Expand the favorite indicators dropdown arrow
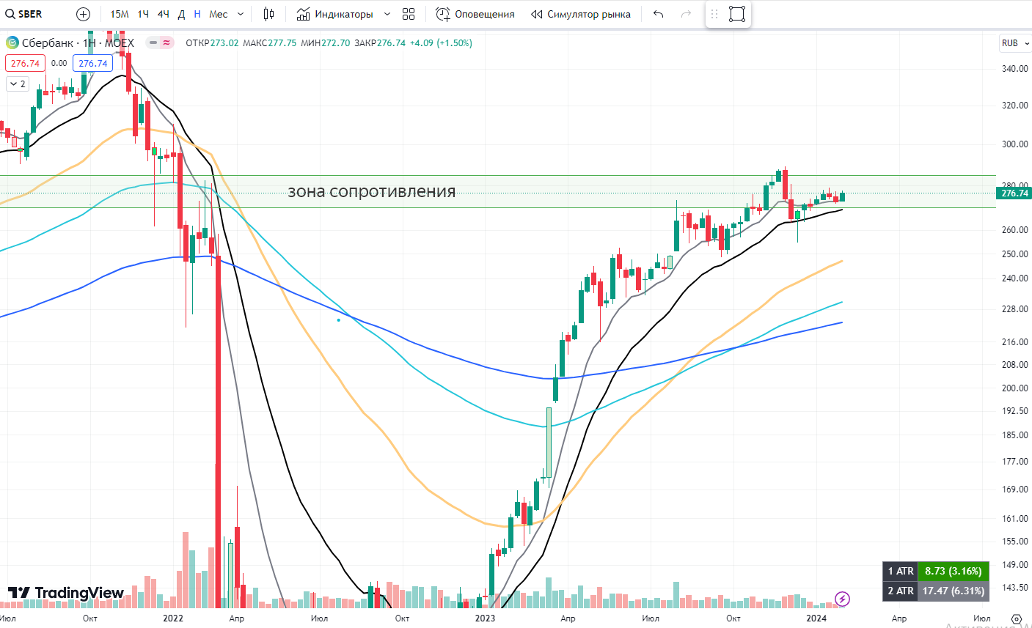1032x628 pixels. pos(387,14)
